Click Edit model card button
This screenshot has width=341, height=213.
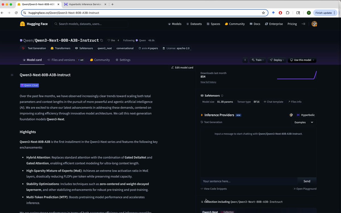(x=182, y=68)
